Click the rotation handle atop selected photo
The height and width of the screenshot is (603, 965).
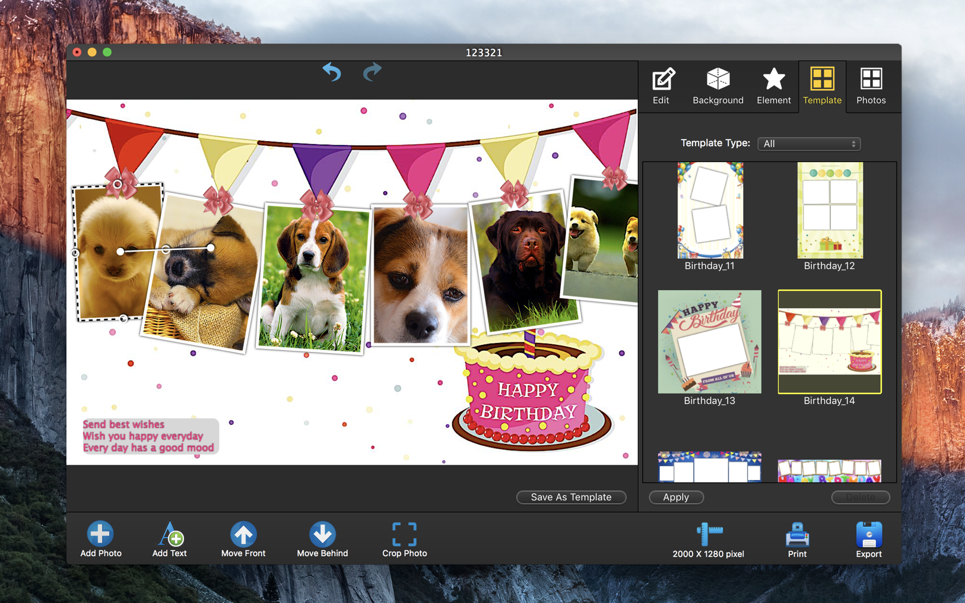(118, 185)
